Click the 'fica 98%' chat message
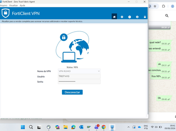Screen dimensions: 176x131 (161, 77)
